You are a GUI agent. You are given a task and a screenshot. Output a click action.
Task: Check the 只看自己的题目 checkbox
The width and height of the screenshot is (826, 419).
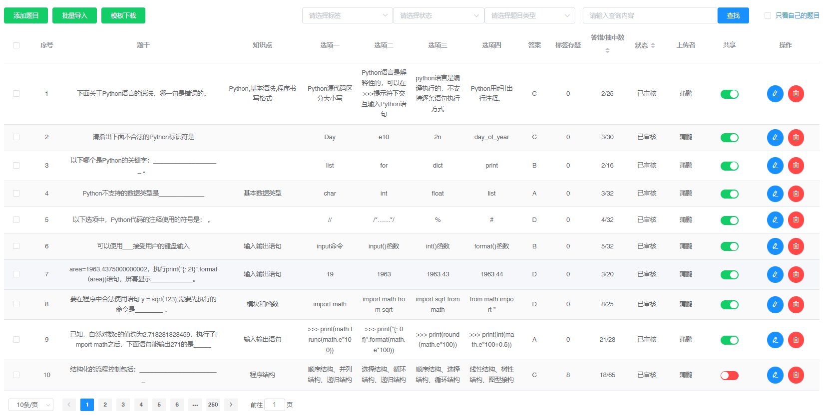tap(768, 16)
